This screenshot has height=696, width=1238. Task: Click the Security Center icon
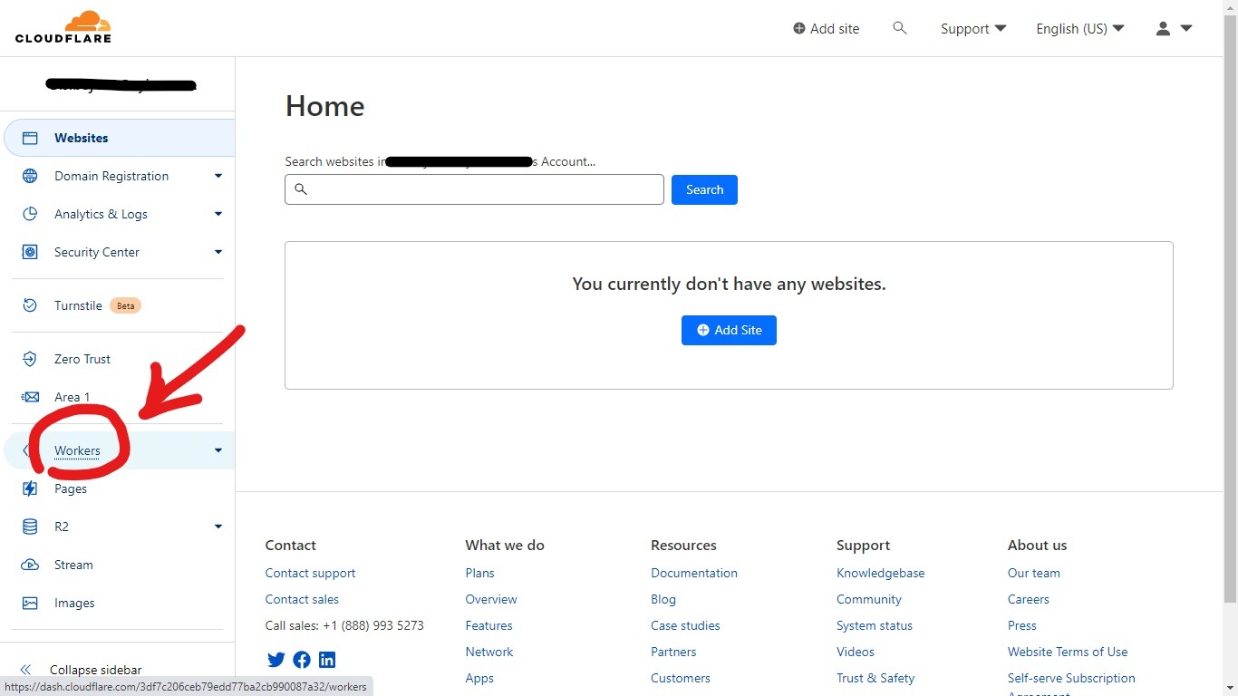click(x=30, y=252)
